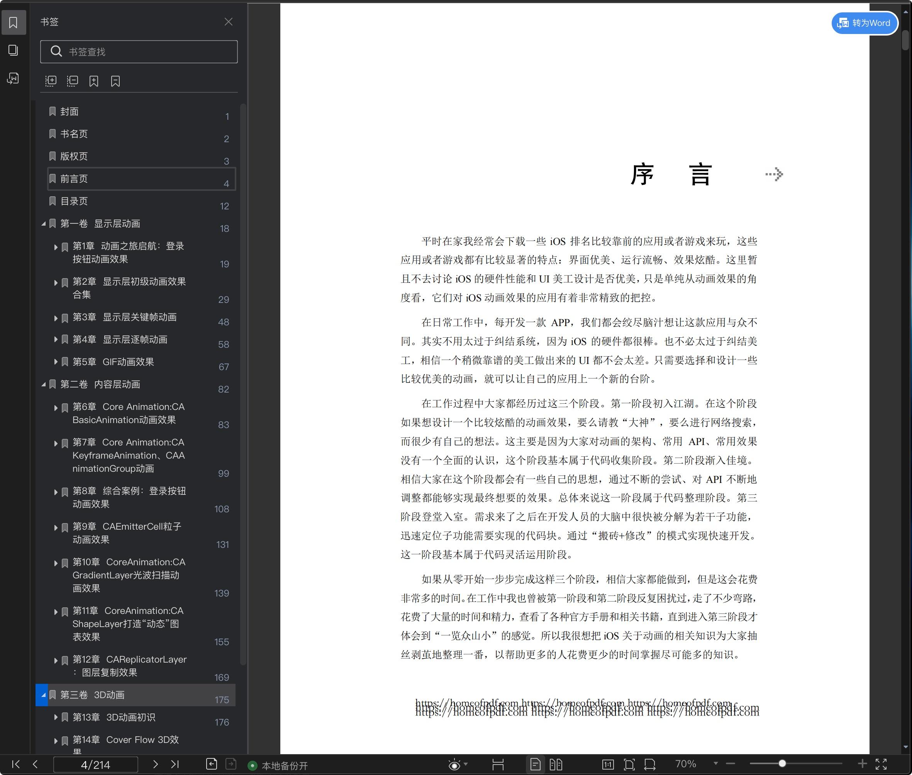Screen dimensions: 912x775
Task: Open the page thumbnails sidebar panel
Action: 13,50
